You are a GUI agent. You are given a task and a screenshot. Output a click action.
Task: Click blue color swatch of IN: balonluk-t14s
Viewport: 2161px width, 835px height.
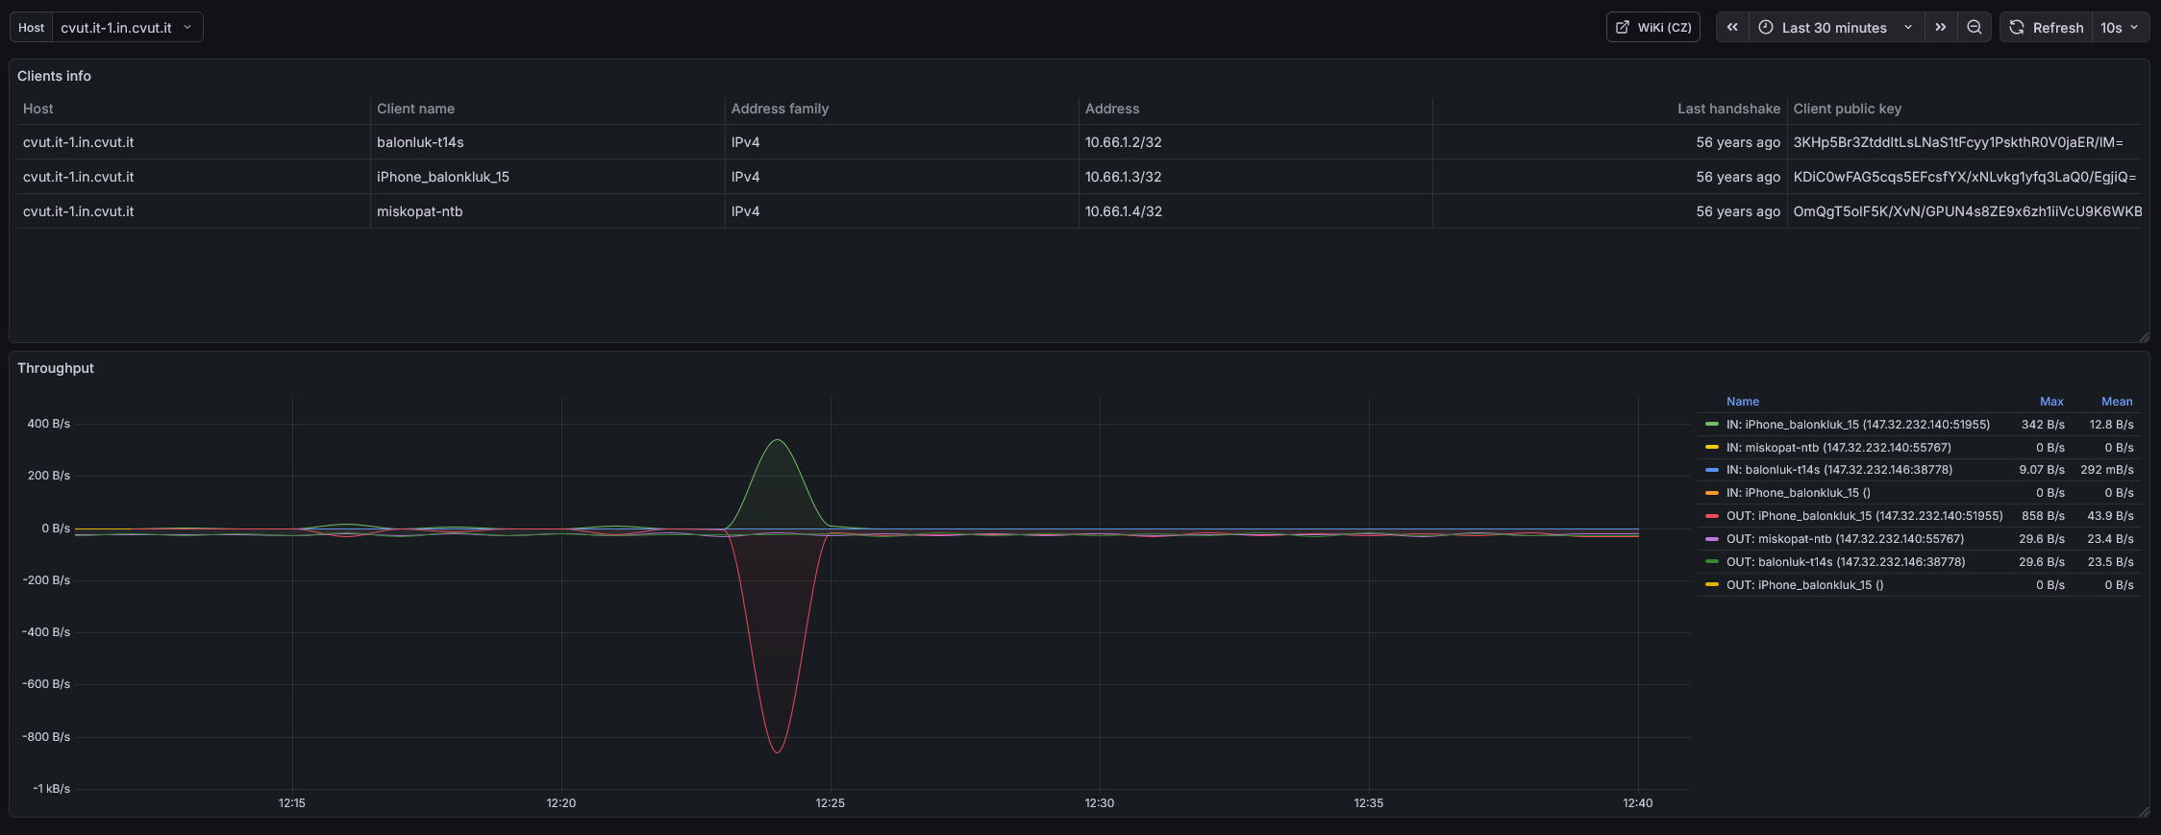tap(1712, 470)
